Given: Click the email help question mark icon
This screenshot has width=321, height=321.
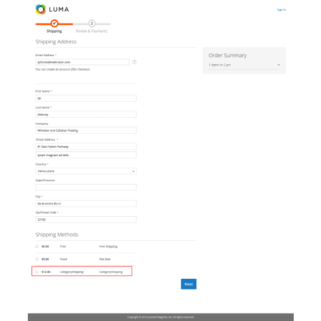Looking at the screenshot, I should tap(134, 62).
